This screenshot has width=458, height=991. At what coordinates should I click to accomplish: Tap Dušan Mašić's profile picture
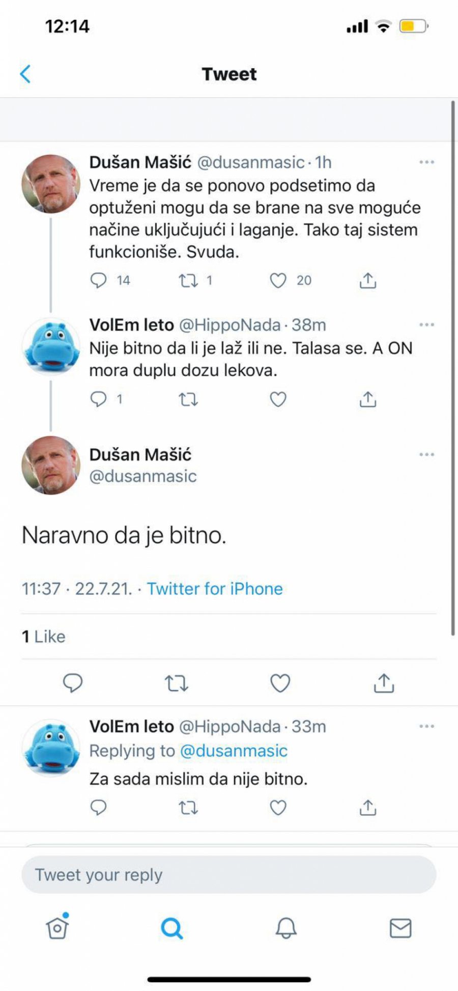(x=51, y=183)
